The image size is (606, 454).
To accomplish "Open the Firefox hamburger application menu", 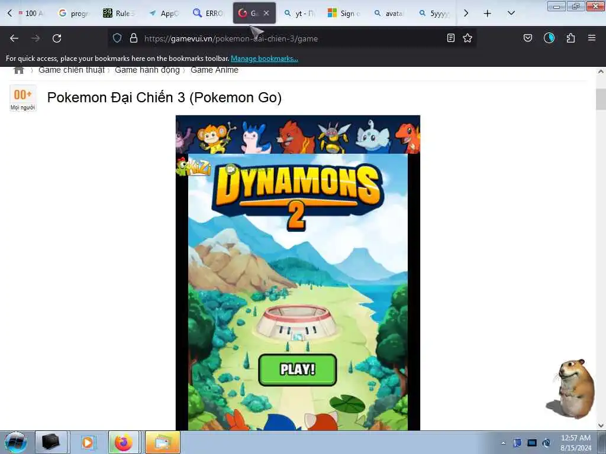I will 592,38.
